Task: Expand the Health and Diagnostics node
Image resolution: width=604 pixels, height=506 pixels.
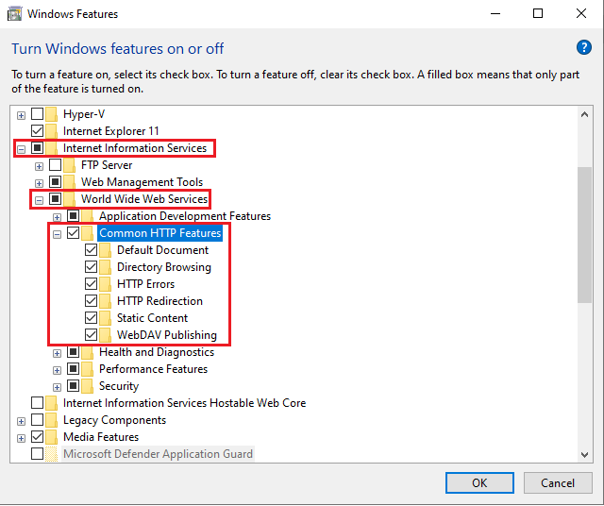Action: coord(57,353)
